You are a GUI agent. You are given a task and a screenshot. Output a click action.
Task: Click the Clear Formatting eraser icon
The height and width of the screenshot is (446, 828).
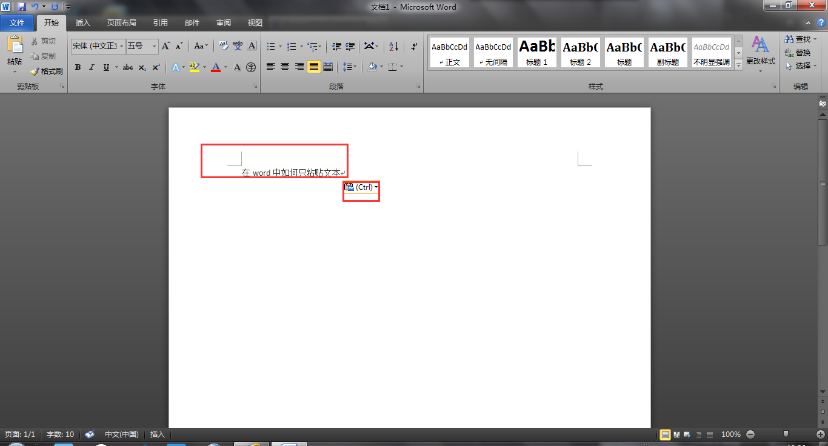coord(223,46)
